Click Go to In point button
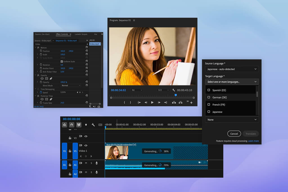 139,102
